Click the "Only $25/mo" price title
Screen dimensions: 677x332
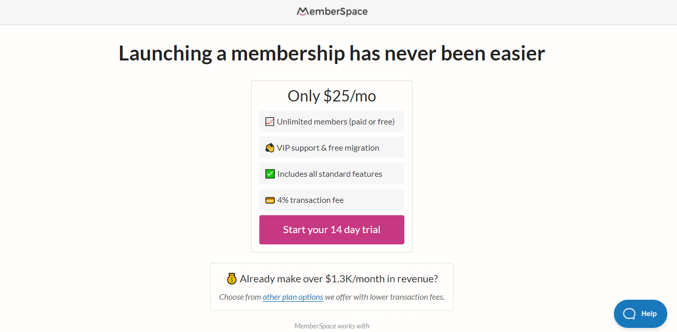[x=332, y=96]
